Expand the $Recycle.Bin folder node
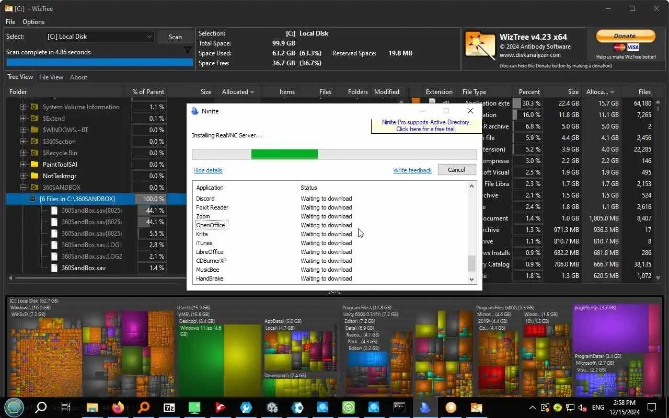Image resolution: width=669 pixels, height=418 pixels. [23, 153]
